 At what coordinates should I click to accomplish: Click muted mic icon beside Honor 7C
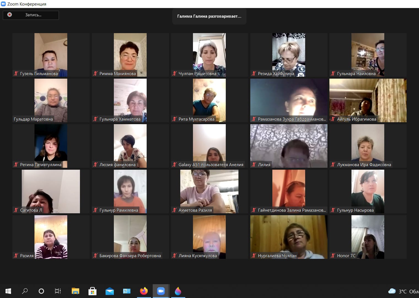click(333, 256)
